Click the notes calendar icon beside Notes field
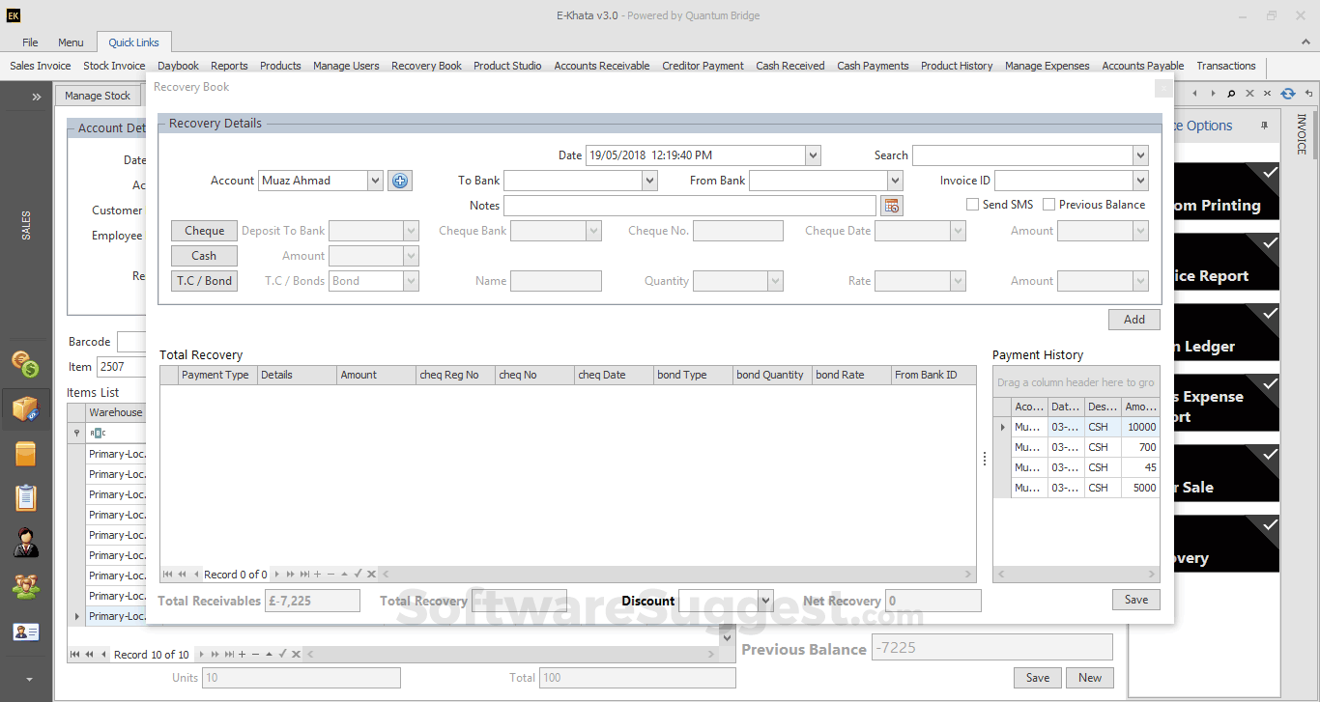 tap(891, 206)
